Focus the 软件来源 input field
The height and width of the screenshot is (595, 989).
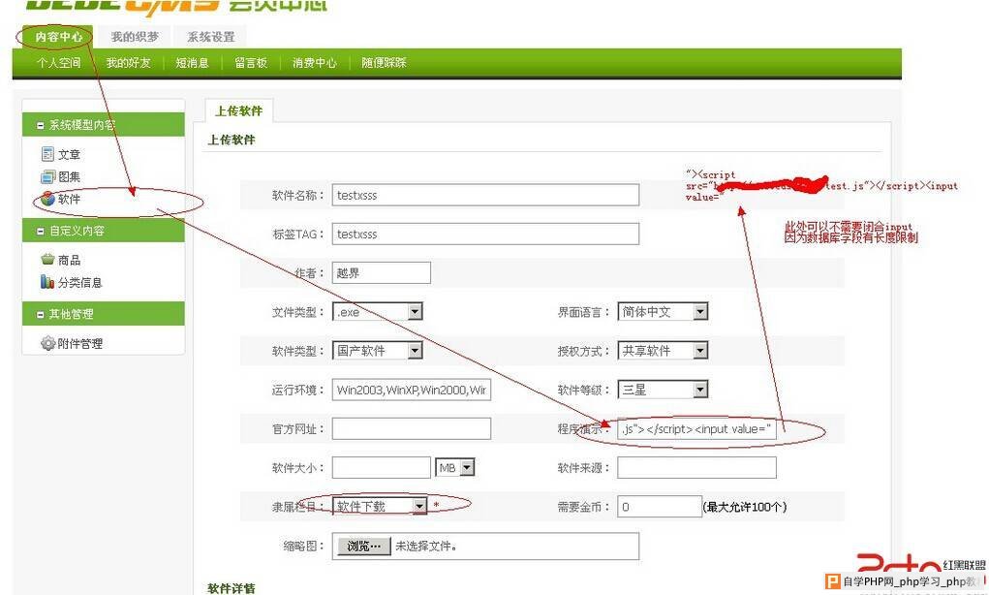(x=697, y=467)
